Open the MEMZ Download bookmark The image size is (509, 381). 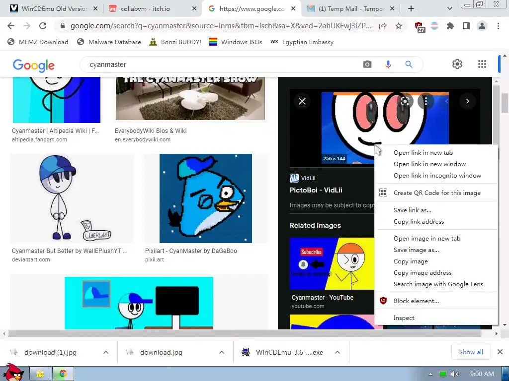(38, 42)
